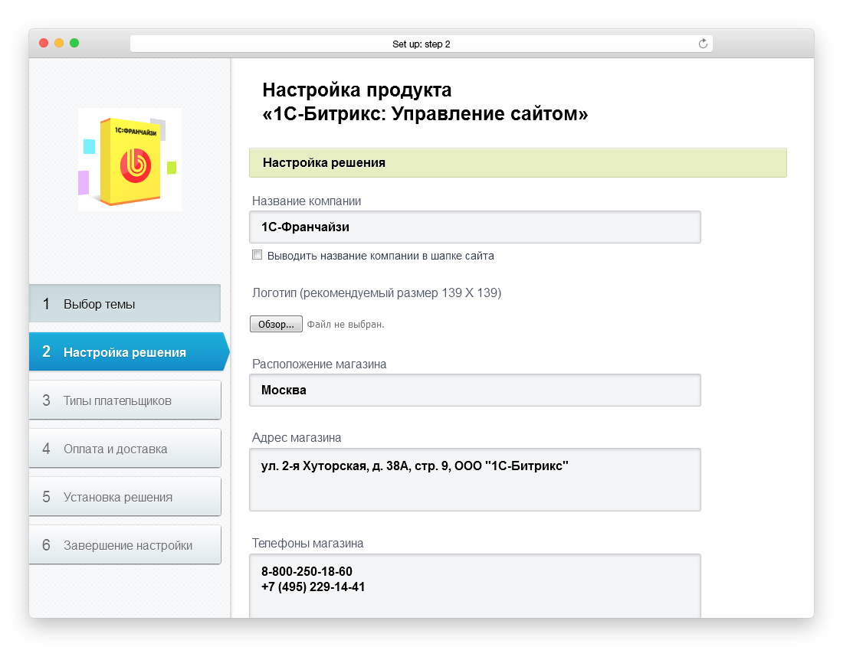Click into the Адрес магазина text area

coord(474,479)
